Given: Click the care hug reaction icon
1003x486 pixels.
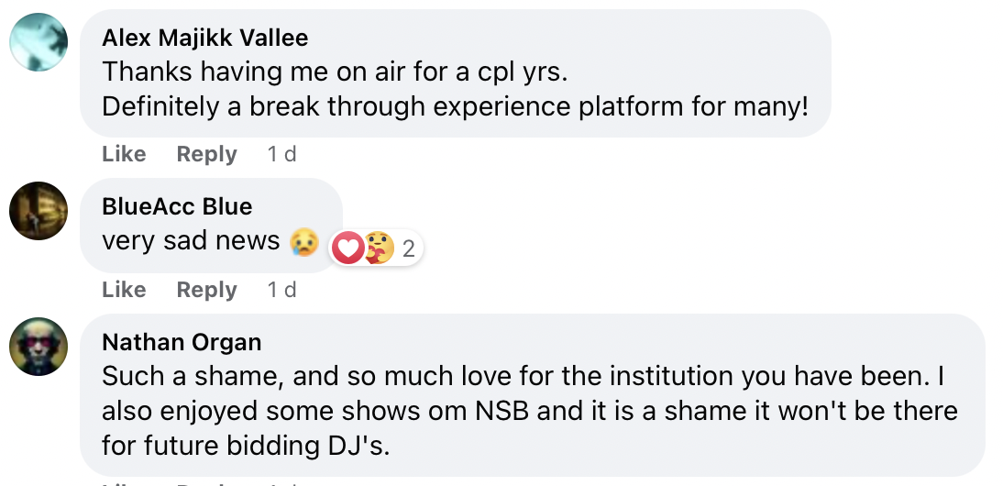Looking at the screenshot, I should coord(377,248).
